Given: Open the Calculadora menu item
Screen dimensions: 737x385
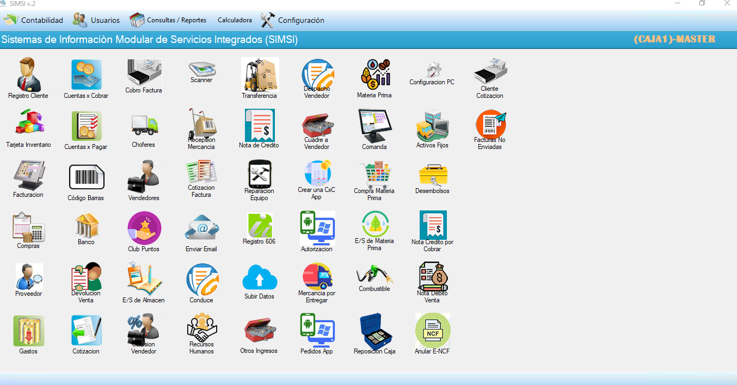Looking at the screenshot, I should pos(235,20).
